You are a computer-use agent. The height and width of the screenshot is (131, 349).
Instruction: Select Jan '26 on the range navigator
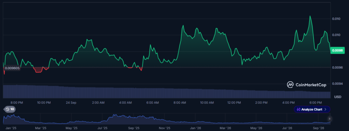[x=196, y=128]
